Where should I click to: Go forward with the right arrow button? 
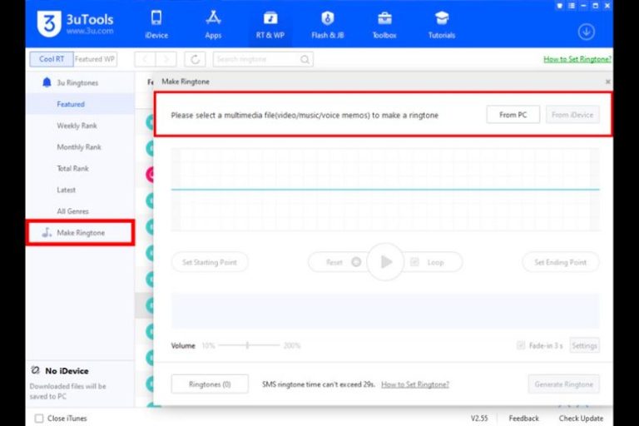(166, 60)
